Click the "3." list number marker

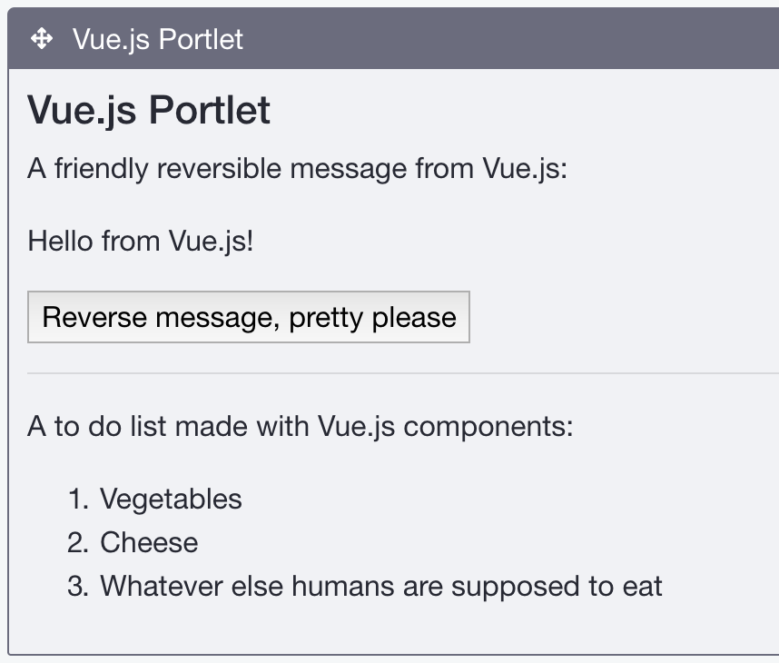[x=78, y=586]
